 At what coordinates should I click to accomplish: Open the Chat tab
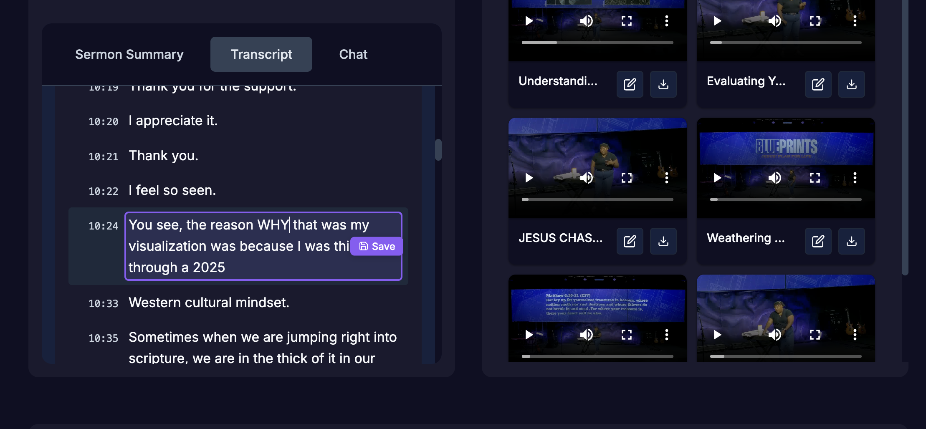(353, 54)
